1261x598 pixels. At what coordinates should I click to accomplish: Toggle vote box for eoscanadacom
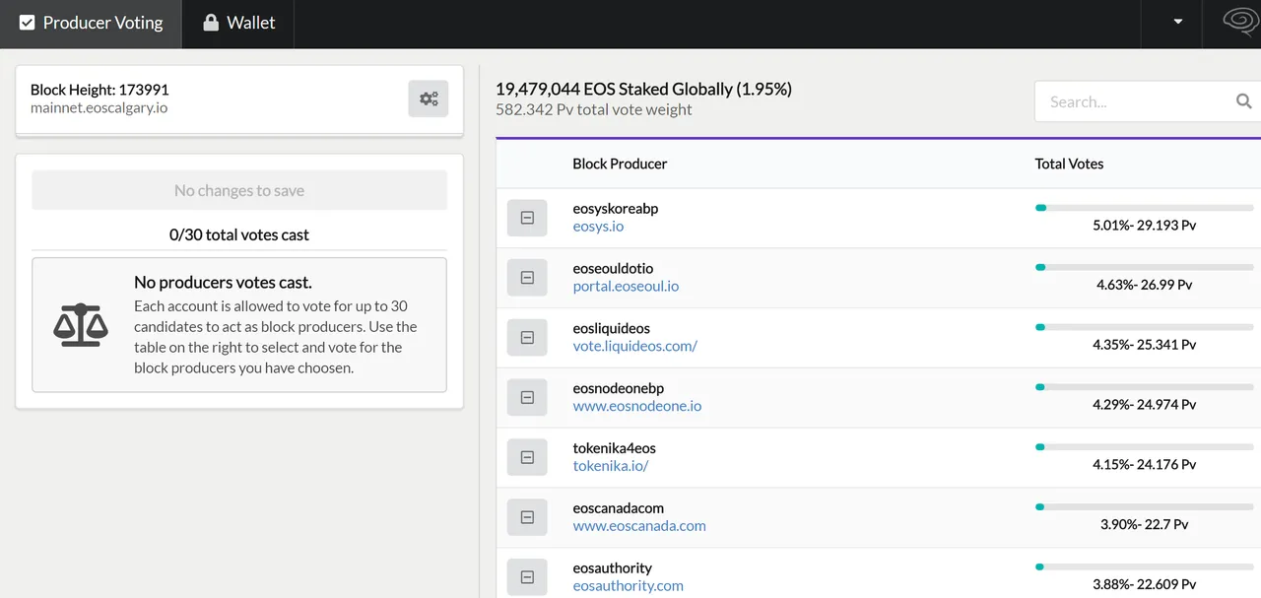click(527, 517)
